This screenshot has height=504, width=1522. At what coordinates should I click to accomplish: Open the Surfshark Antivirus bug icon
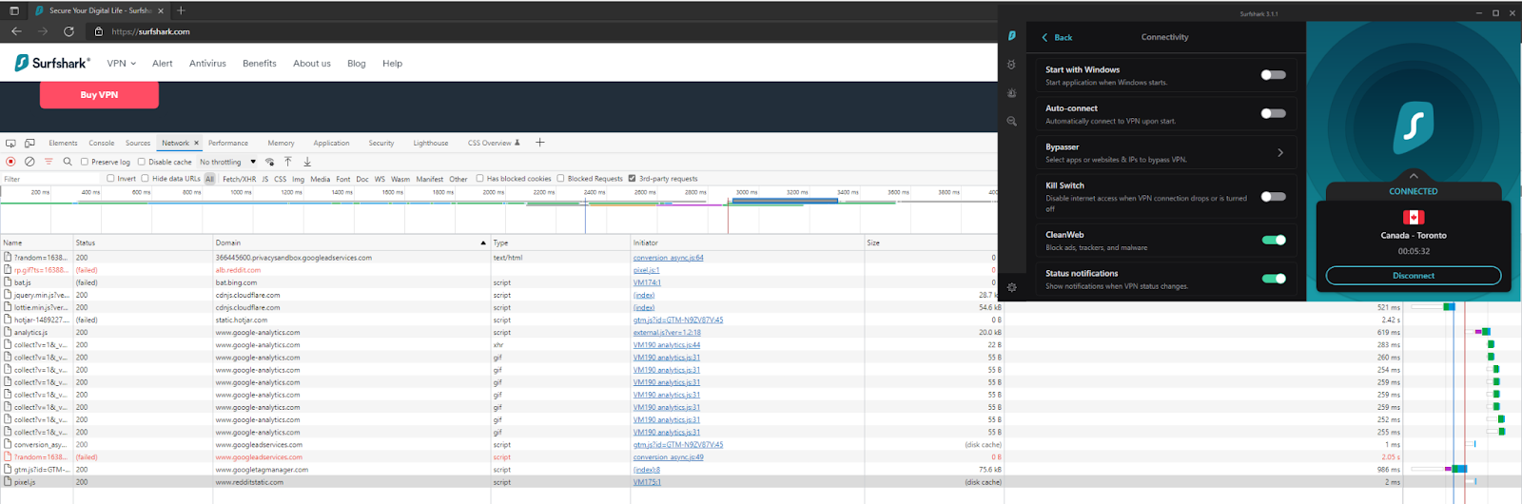pyautogui.click(x=1011, y=65)
